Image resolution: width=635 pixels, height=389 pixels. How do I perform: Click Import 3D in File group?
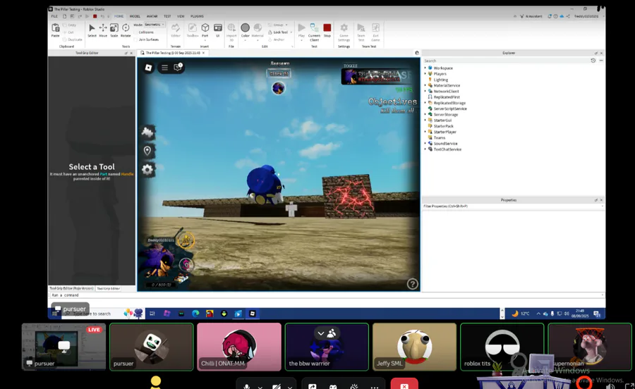coord(231,32)
